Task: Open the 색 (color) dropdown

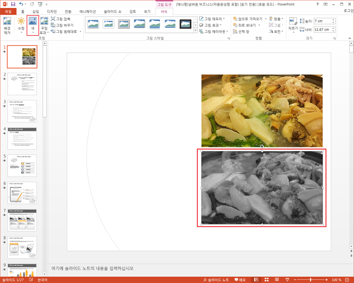Action: [33, 25]
